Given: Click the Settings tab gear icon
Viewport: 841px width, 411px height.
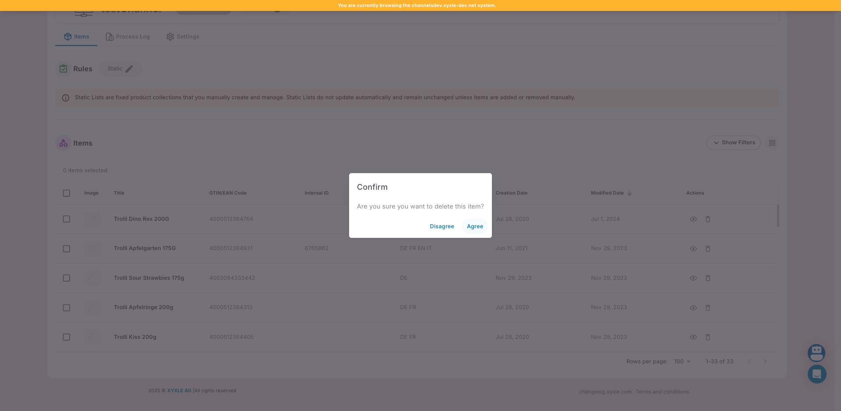Looking at the screenshot, I should tap(170, 37).
